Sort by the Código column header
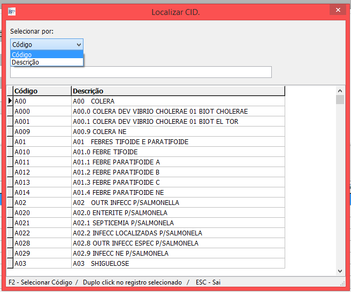351x292 pixels. click(42, 91)
